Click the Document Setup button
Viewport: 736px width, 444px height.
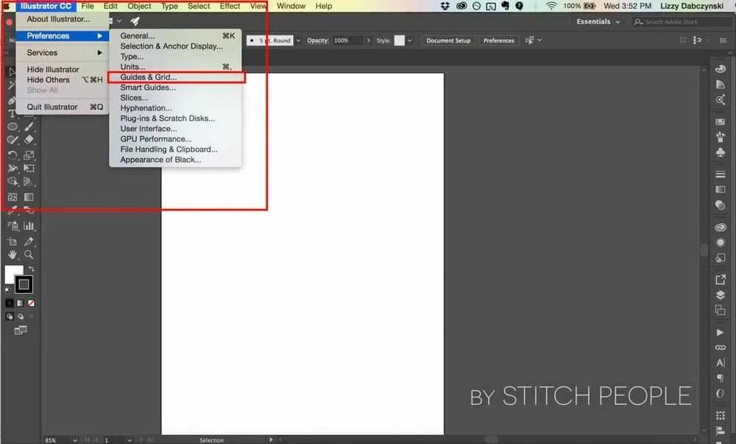point(448,40)
